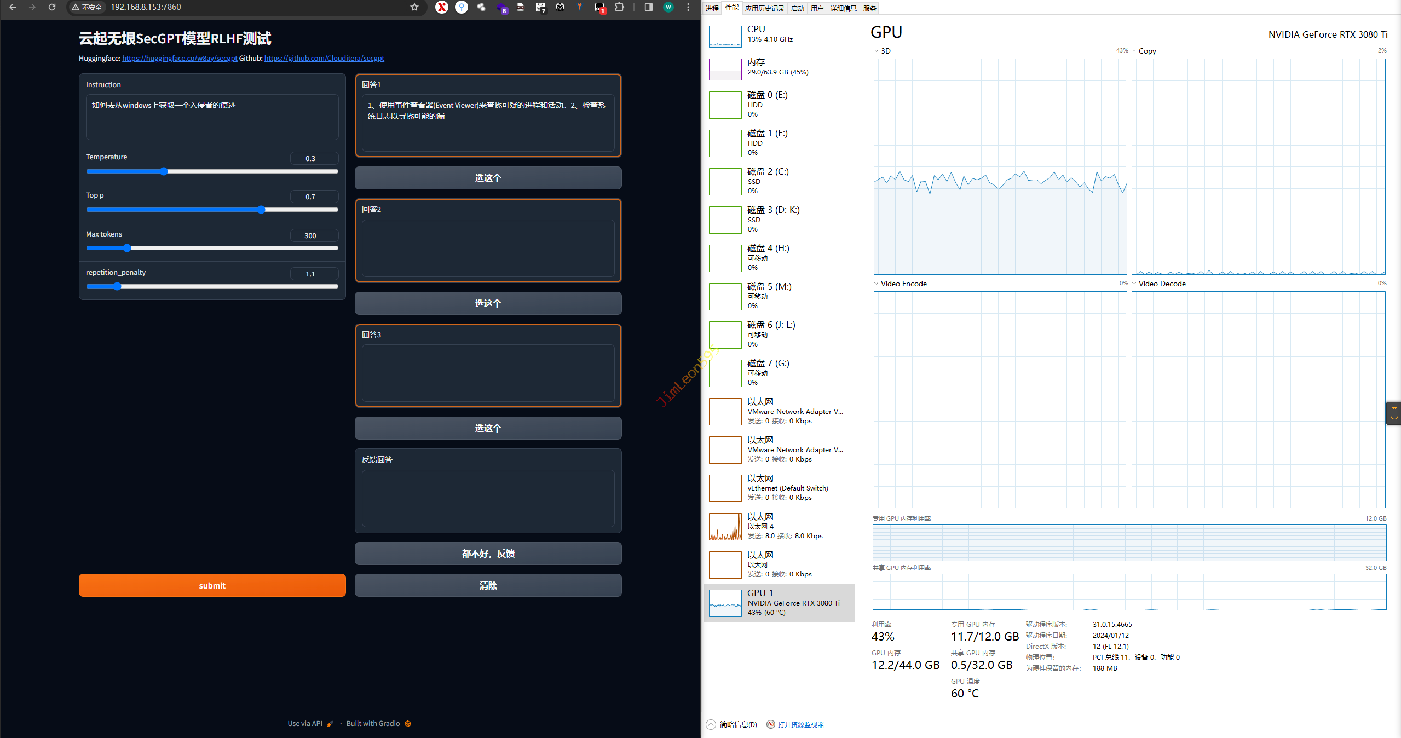The width and height of the screenshot is (1401, 738).
Task: Open the Huggingface secgpt link
Action: 180,58
